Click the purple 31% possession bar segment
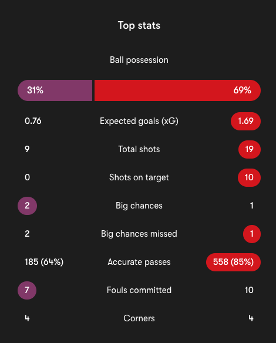The image size is (276, 343). (x=55, y=90)
